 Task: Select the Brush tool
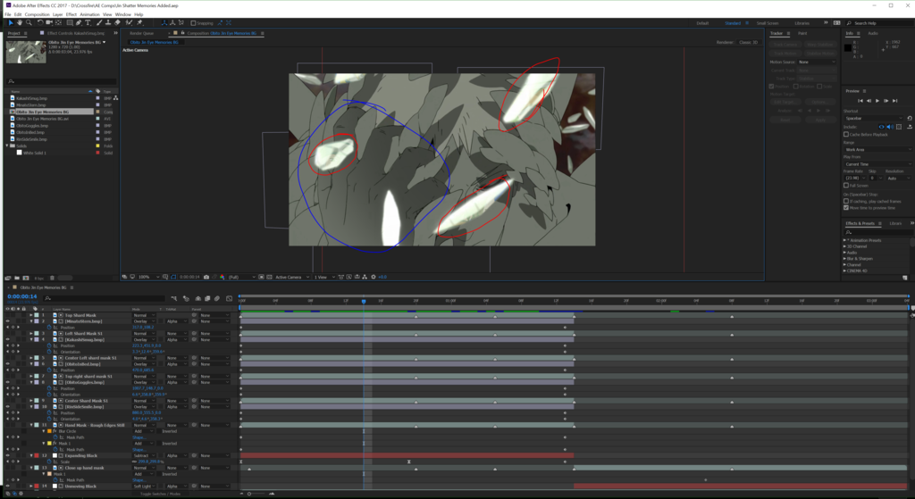(x=98, y=22)
